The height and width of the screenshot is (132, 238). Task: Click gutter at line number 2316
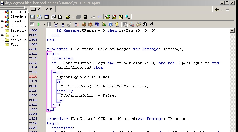(x=33, y=77)
